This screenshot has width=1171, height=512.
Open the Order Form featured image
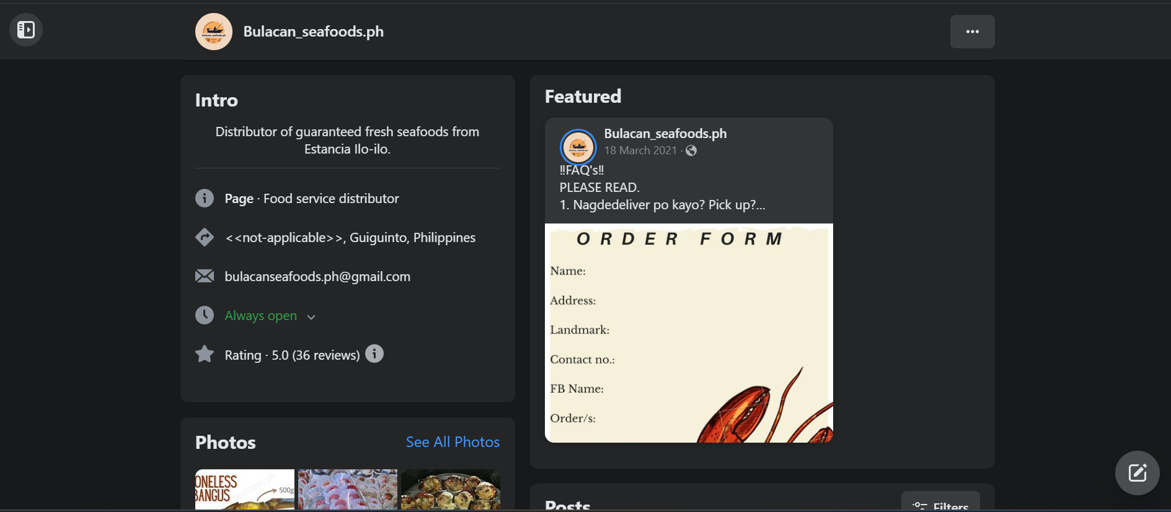[689, 333]
